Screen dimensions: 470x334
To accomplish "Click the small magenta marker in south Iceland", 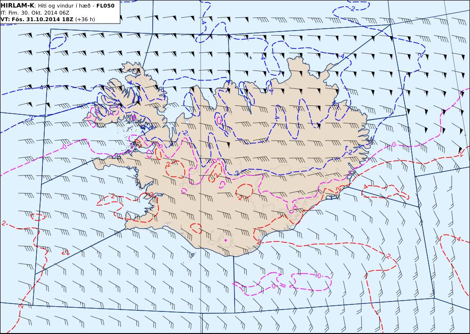I will [x=226, y=240].
